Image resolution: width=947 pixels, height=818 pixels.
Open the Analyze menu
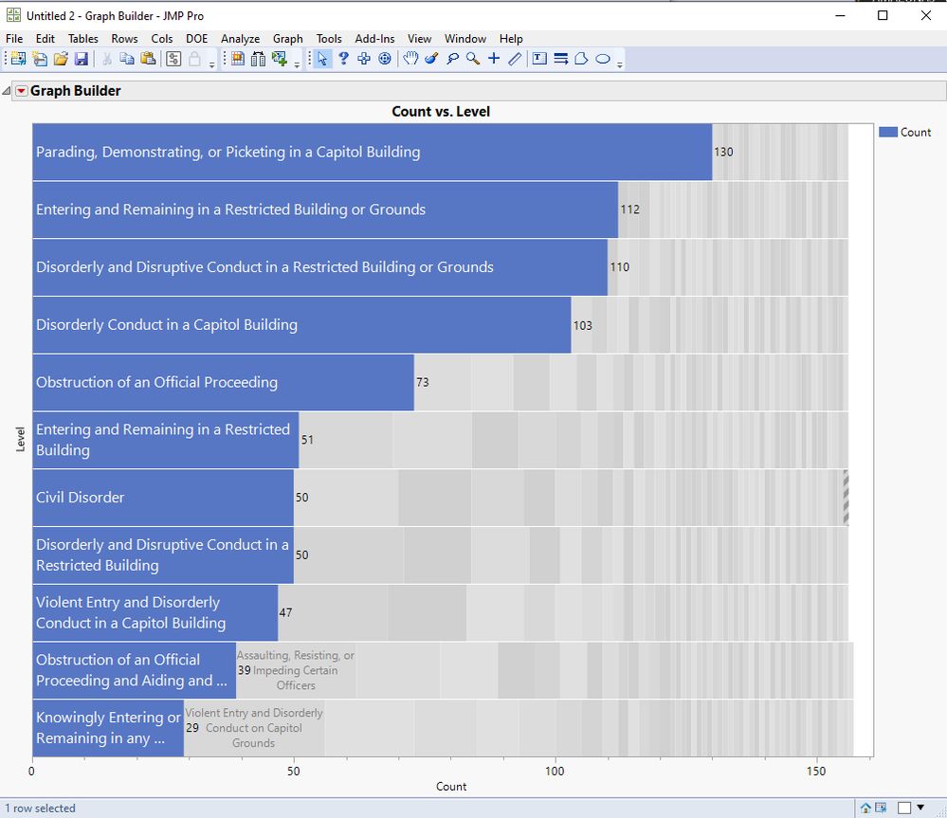click(241, 39)
